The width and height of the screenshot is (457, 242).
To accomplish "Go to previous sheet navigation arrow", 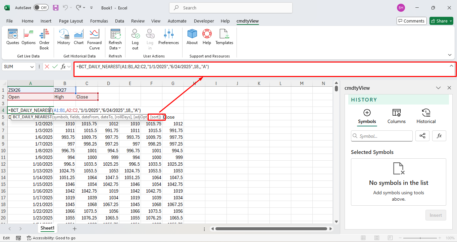I will [x=9, y=229].
